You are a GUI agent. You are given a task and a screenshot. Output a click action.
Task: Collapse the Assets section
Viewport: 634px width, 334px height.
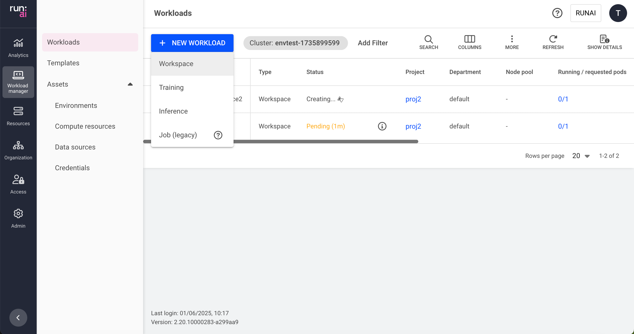pyautogui.click(x=130, y=84)
